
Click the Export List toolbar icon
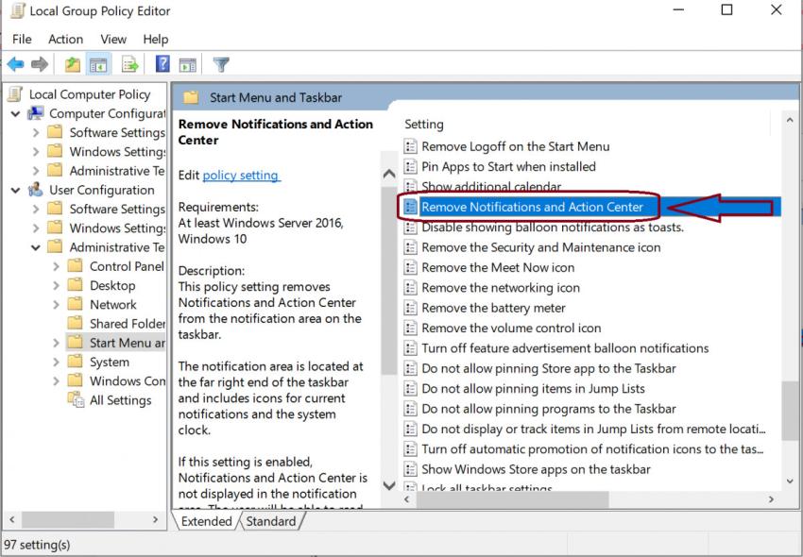tap(130, 64)
